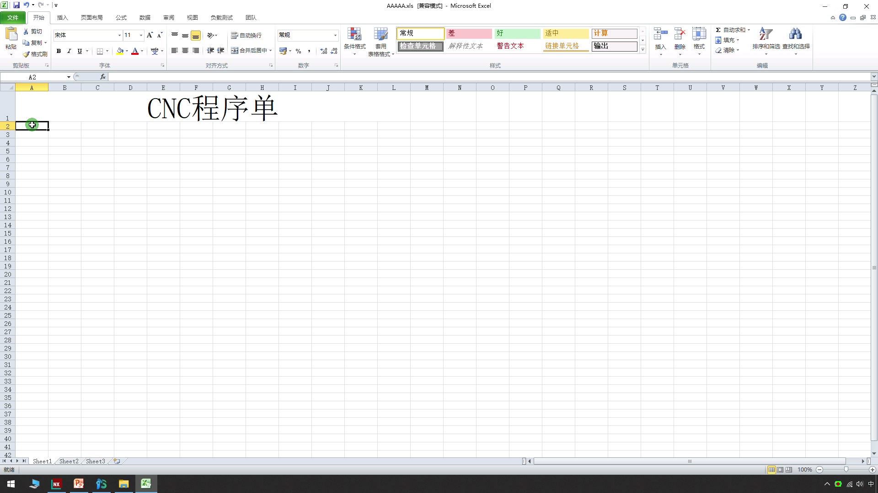Switch to Page Layout view in status bar

coord(780,470)
